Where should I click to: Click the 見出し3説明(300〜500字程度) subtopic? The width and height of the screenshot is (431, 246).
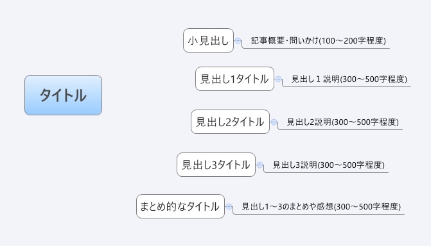click(328, 165)
